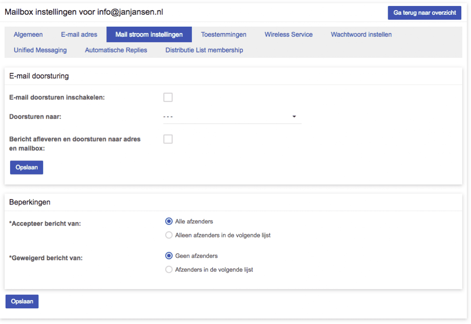This screenshot has width=471, height=324.
Task: Go to the Wireless Service tab
Action: tap(288, 34)
